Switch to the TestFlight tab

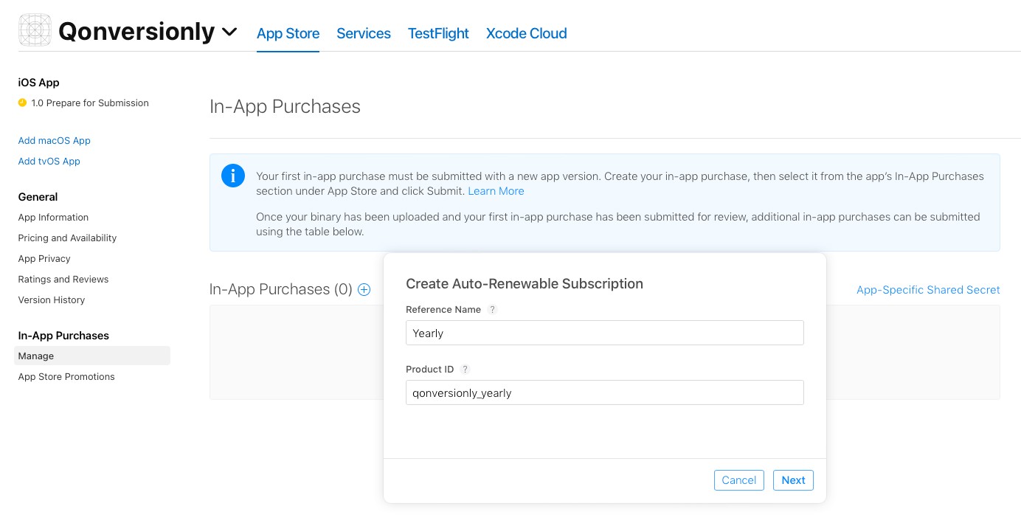tap(438, 33)
